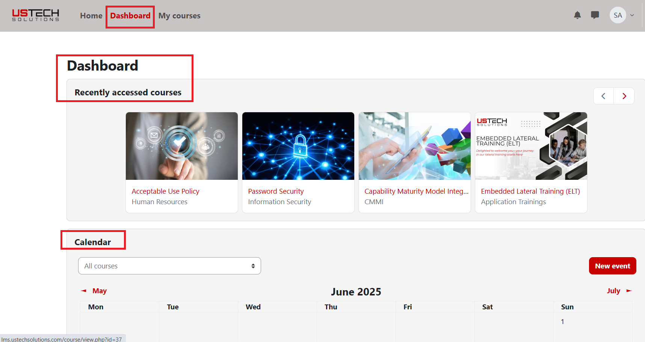Click the Embedded Lateral Training (ELT) link
This screenshot has width=645, height=342.
[x=530, y=191]
